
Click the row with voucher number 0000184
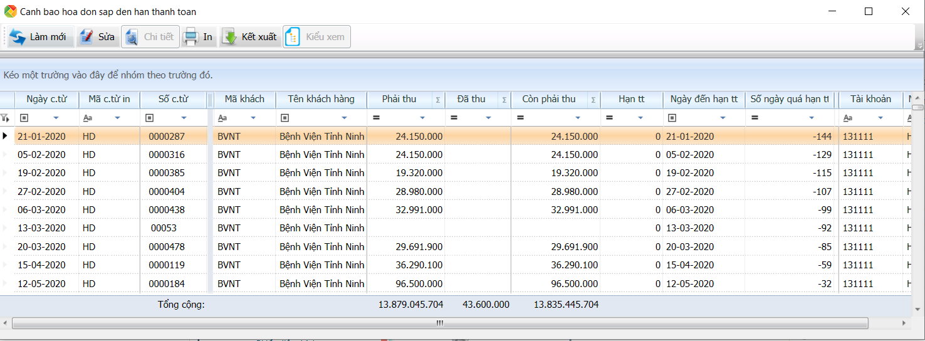pyautogui.click(x=167, y=284)
